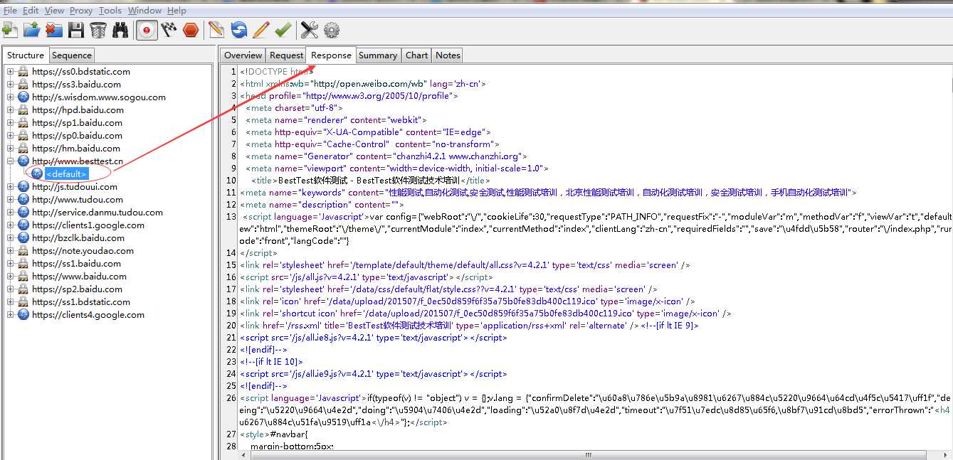
Task: Click the lock icon beside https://sp2.baidu.com
Action: [x=23, y=289]
